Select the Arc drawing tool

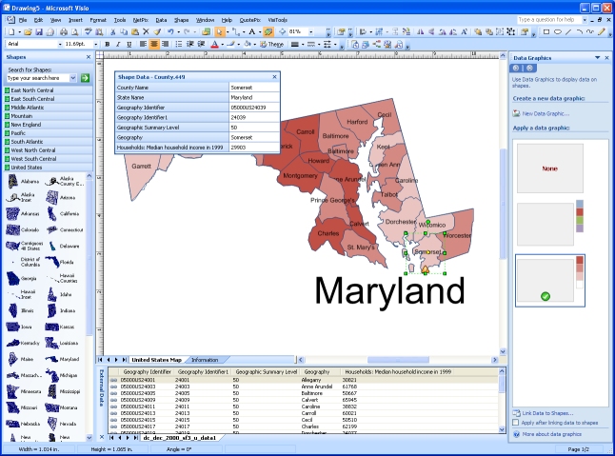(x=580, y=32)
